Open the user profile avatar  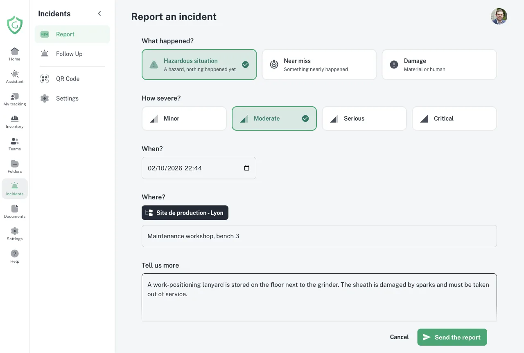pyautogui.click(x=499, y=16)
